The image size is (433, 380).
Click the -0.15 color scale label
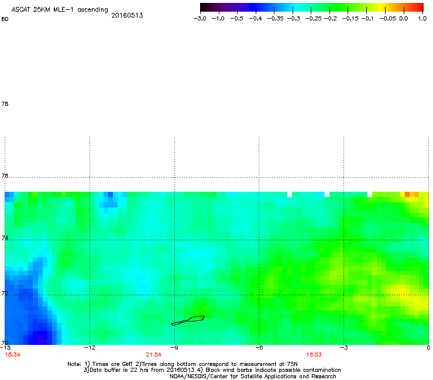click(350, 19)
